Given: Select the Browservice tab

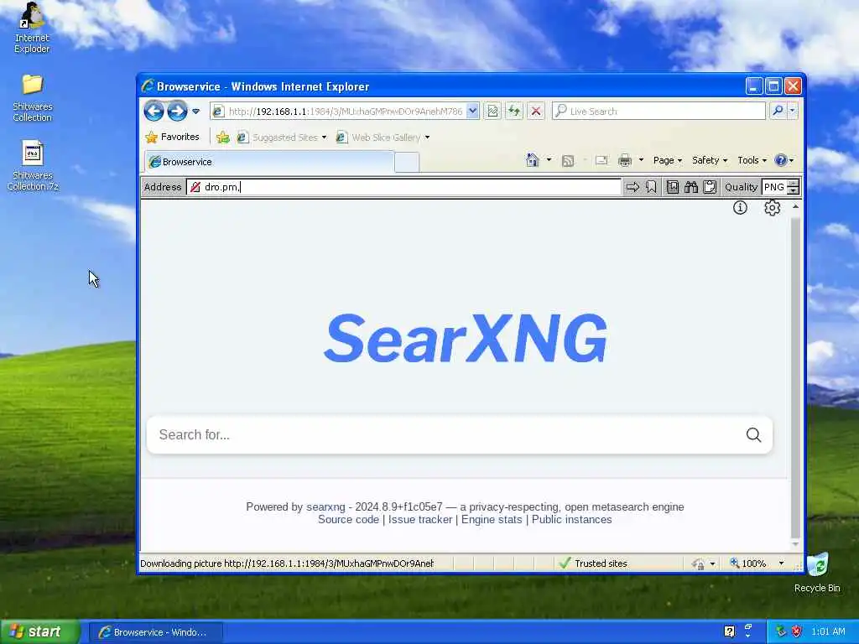Looking at the screenshot, I should tap(269, 162).
